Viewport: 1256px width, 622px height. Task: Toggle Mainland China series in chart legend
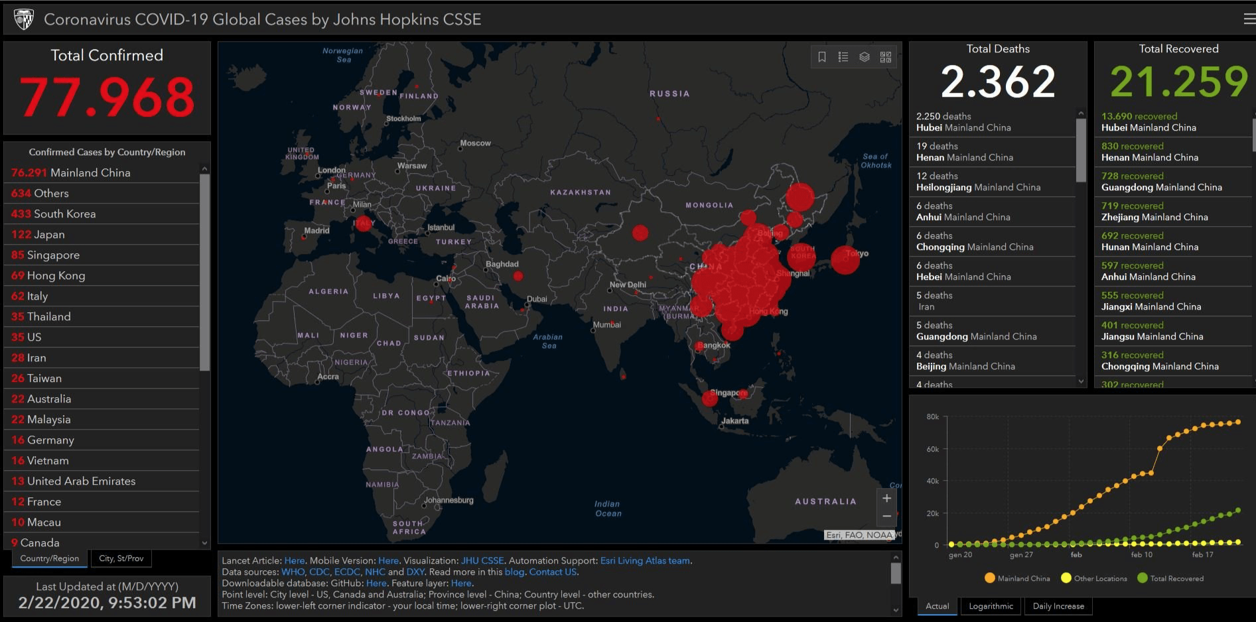[1018, 578]
